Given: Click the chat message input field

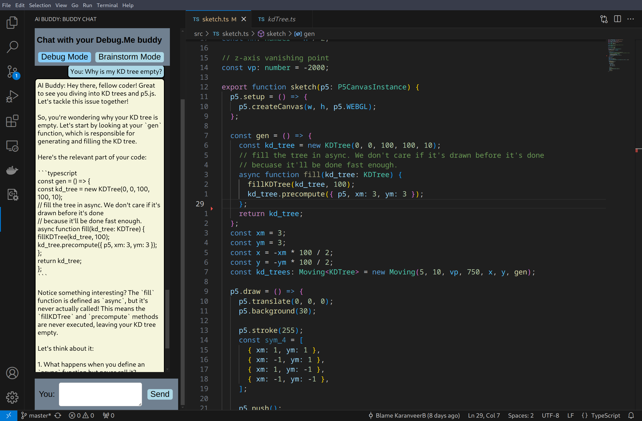Looking at the screenshot, I should tap(100, 394).
